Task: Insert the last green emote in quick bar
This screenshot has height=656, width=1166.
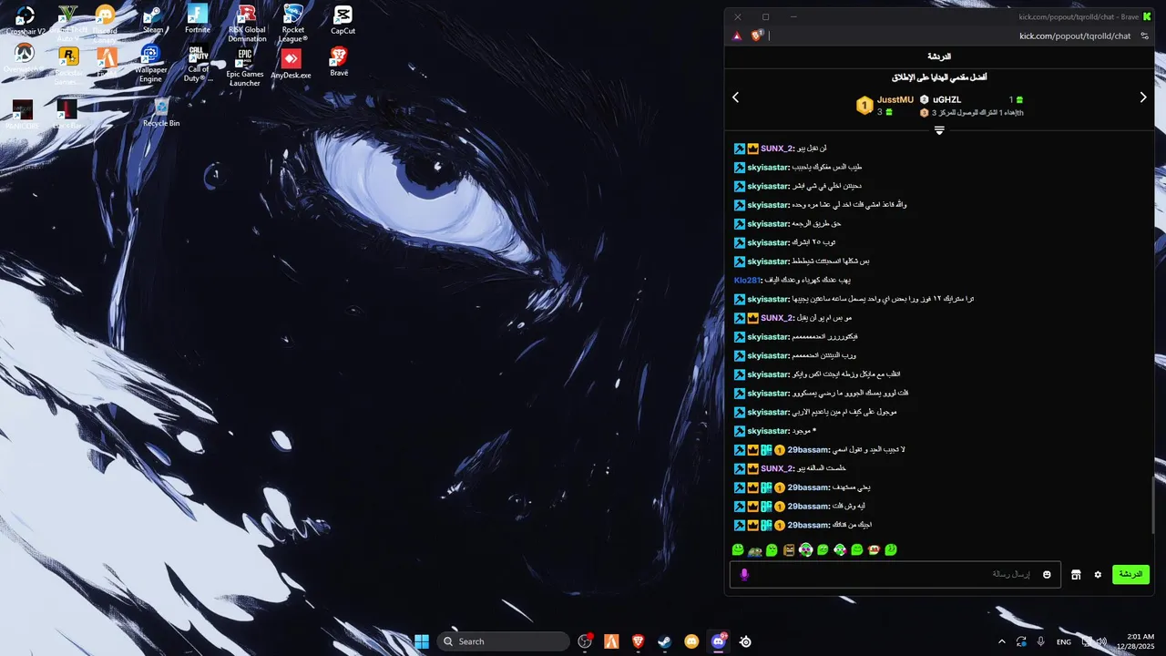Action: click(x=891, y=549)
